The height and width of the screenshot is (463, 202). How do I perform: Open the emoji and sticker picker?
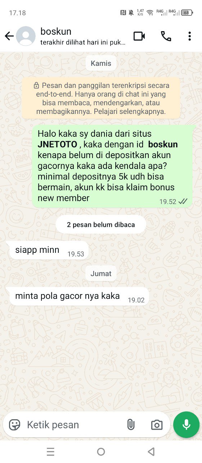coord(14,425)
